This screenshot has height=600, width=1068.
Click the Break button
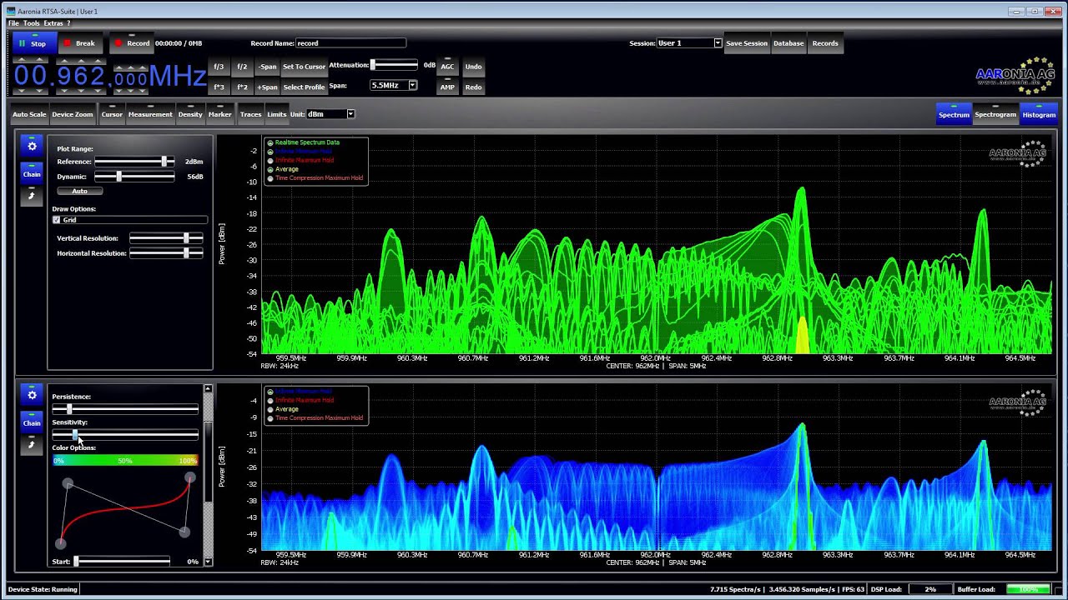click(79, 43)
